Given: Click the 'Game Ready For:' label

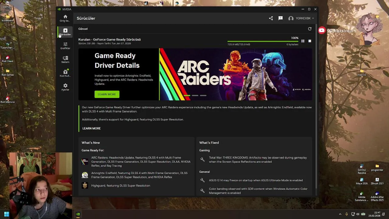Looking at the screenshot, I should 93,150.
